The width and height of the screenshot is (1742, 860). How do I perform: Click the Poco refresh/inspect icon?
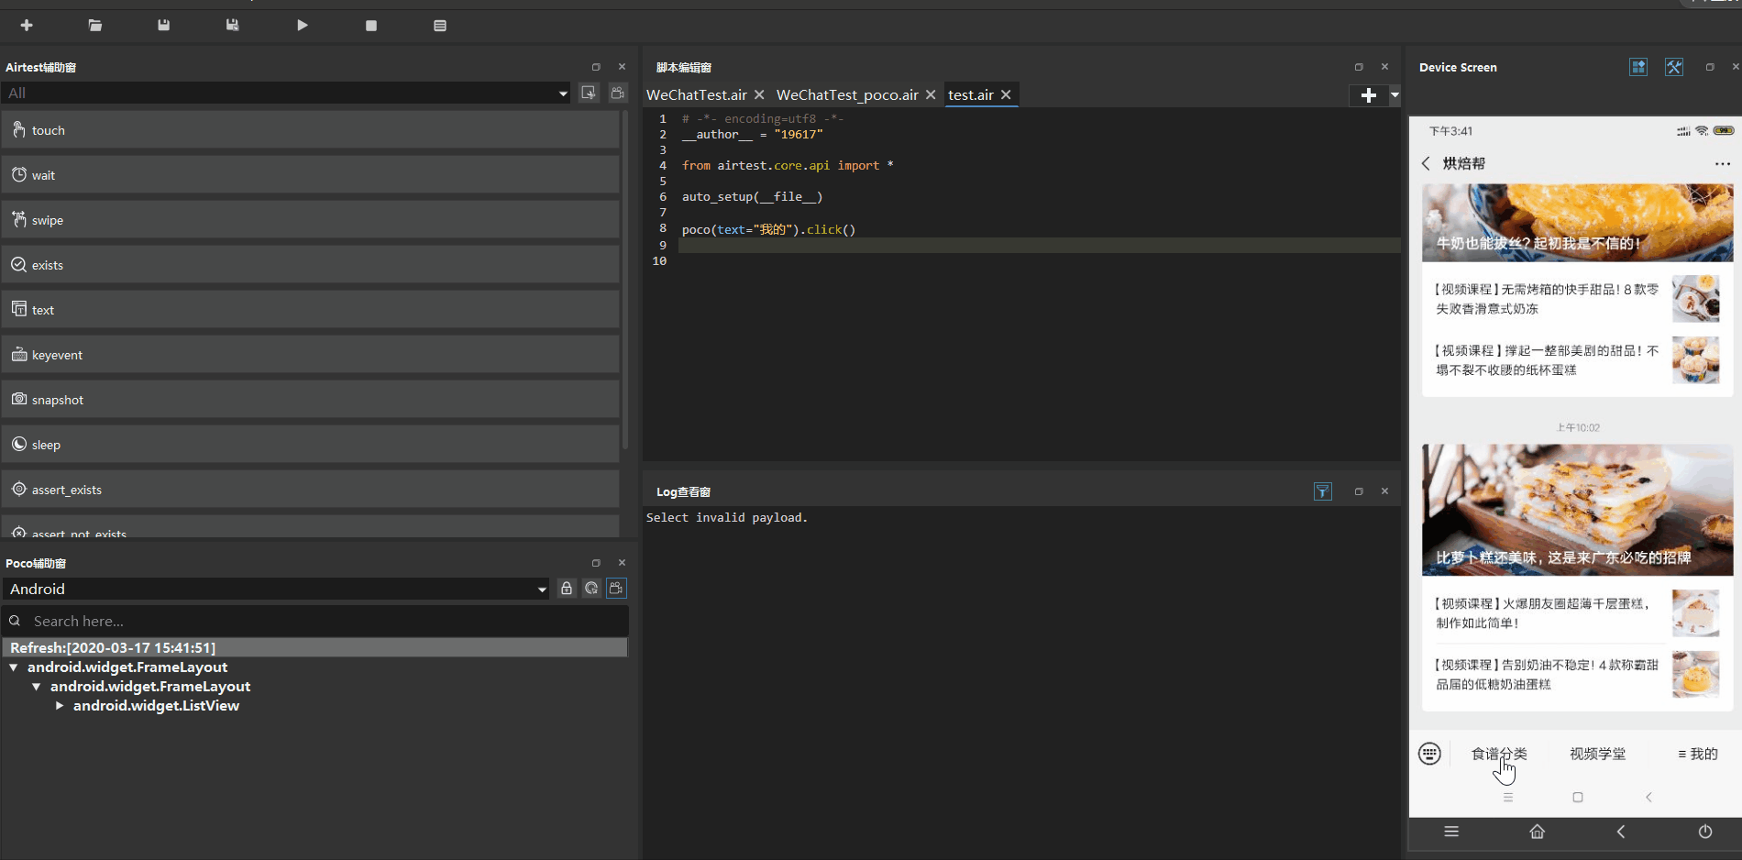(x=591, y=589)
